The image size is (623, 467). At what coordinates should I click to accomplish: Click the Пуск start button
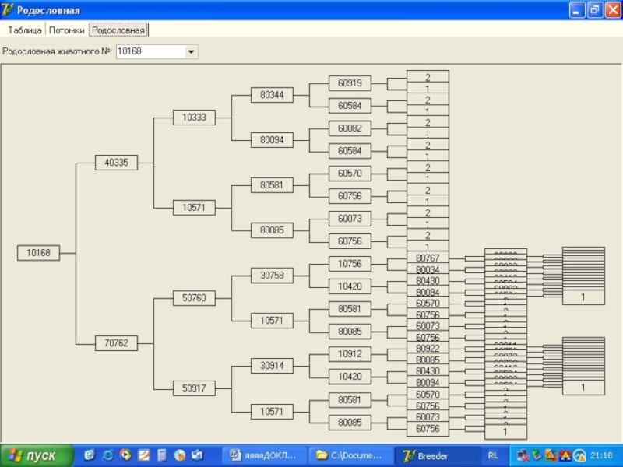(36, 455)
